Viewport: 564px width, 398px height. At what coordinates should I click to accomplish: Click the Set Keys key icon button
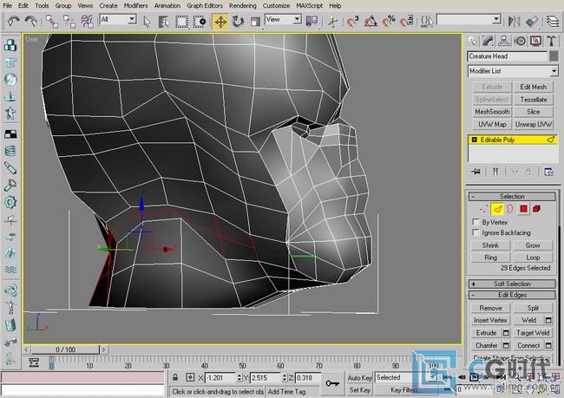click(x=332, y=383)
